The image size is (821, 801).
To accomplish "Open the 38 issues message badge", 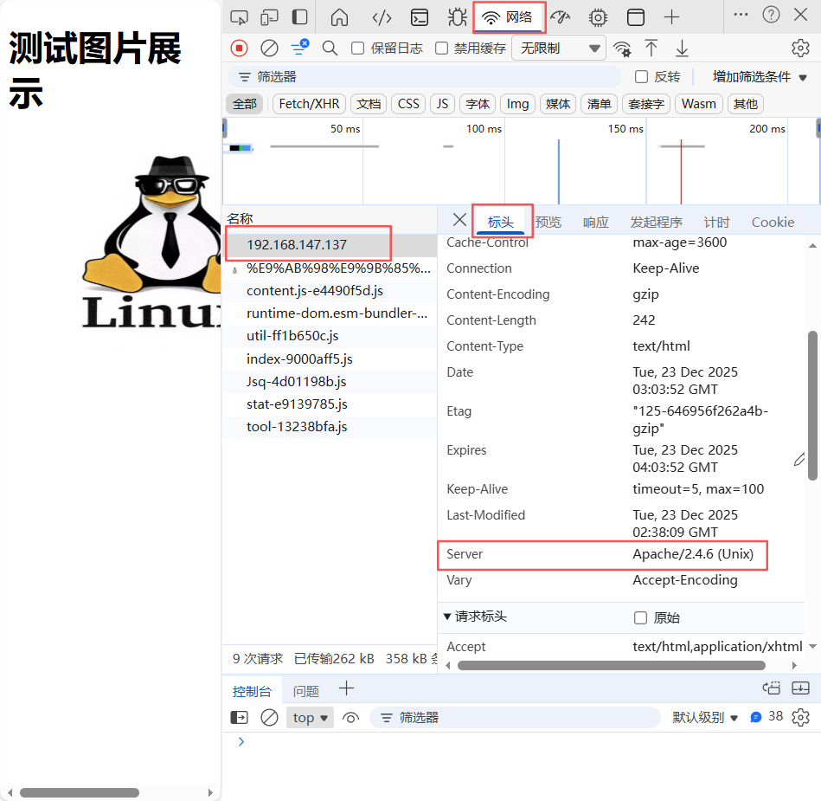I will pos(766,717).
